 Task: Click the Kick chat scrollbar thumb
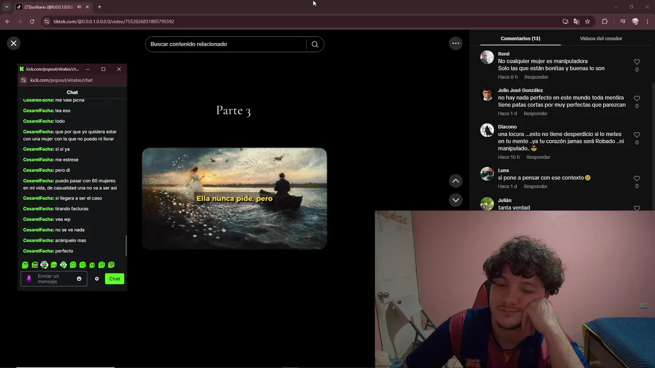(x=126, y=245)
